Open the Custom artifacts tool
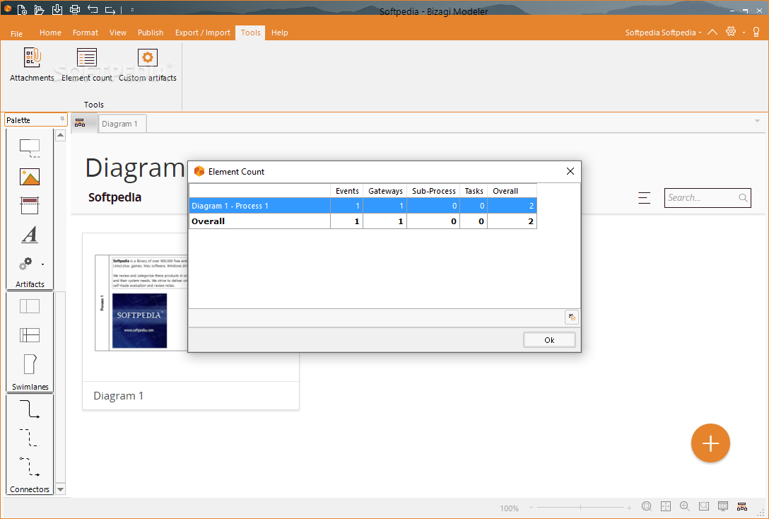The height and width of the screenshot is (519, 769). [148, 64]
